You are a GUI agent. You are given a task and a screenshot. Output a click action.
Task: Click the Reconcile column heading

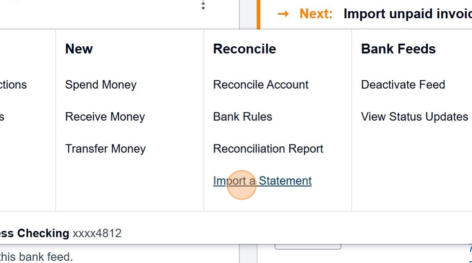[244, 49]
